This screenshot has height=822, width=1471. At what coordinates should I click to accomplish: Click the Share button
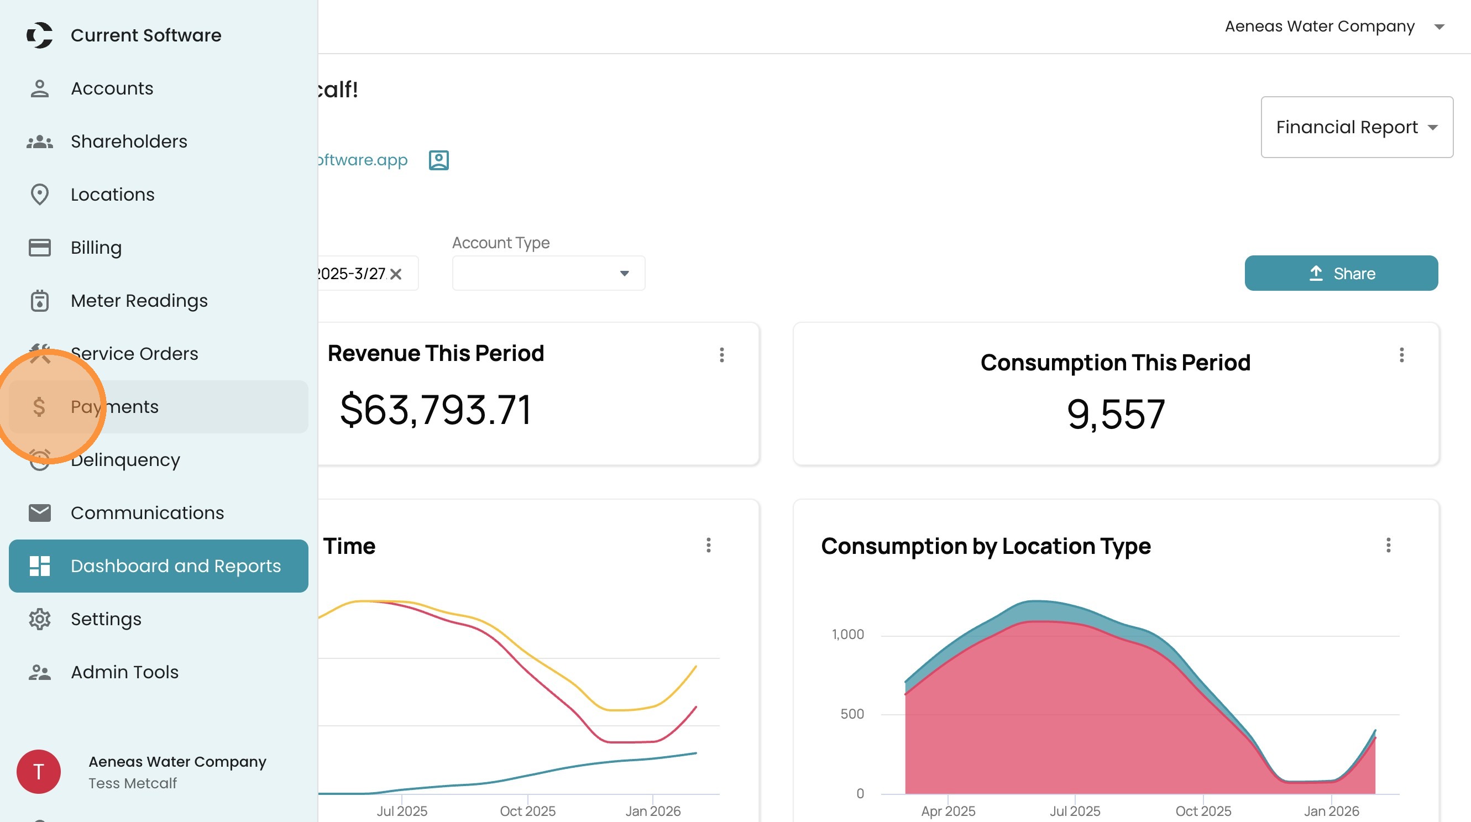1341,274
